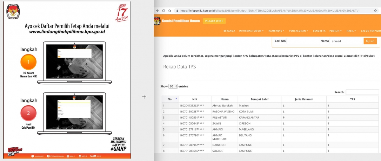
Task: Click the Rekap Data TPS heading
Action: (179, 67)
